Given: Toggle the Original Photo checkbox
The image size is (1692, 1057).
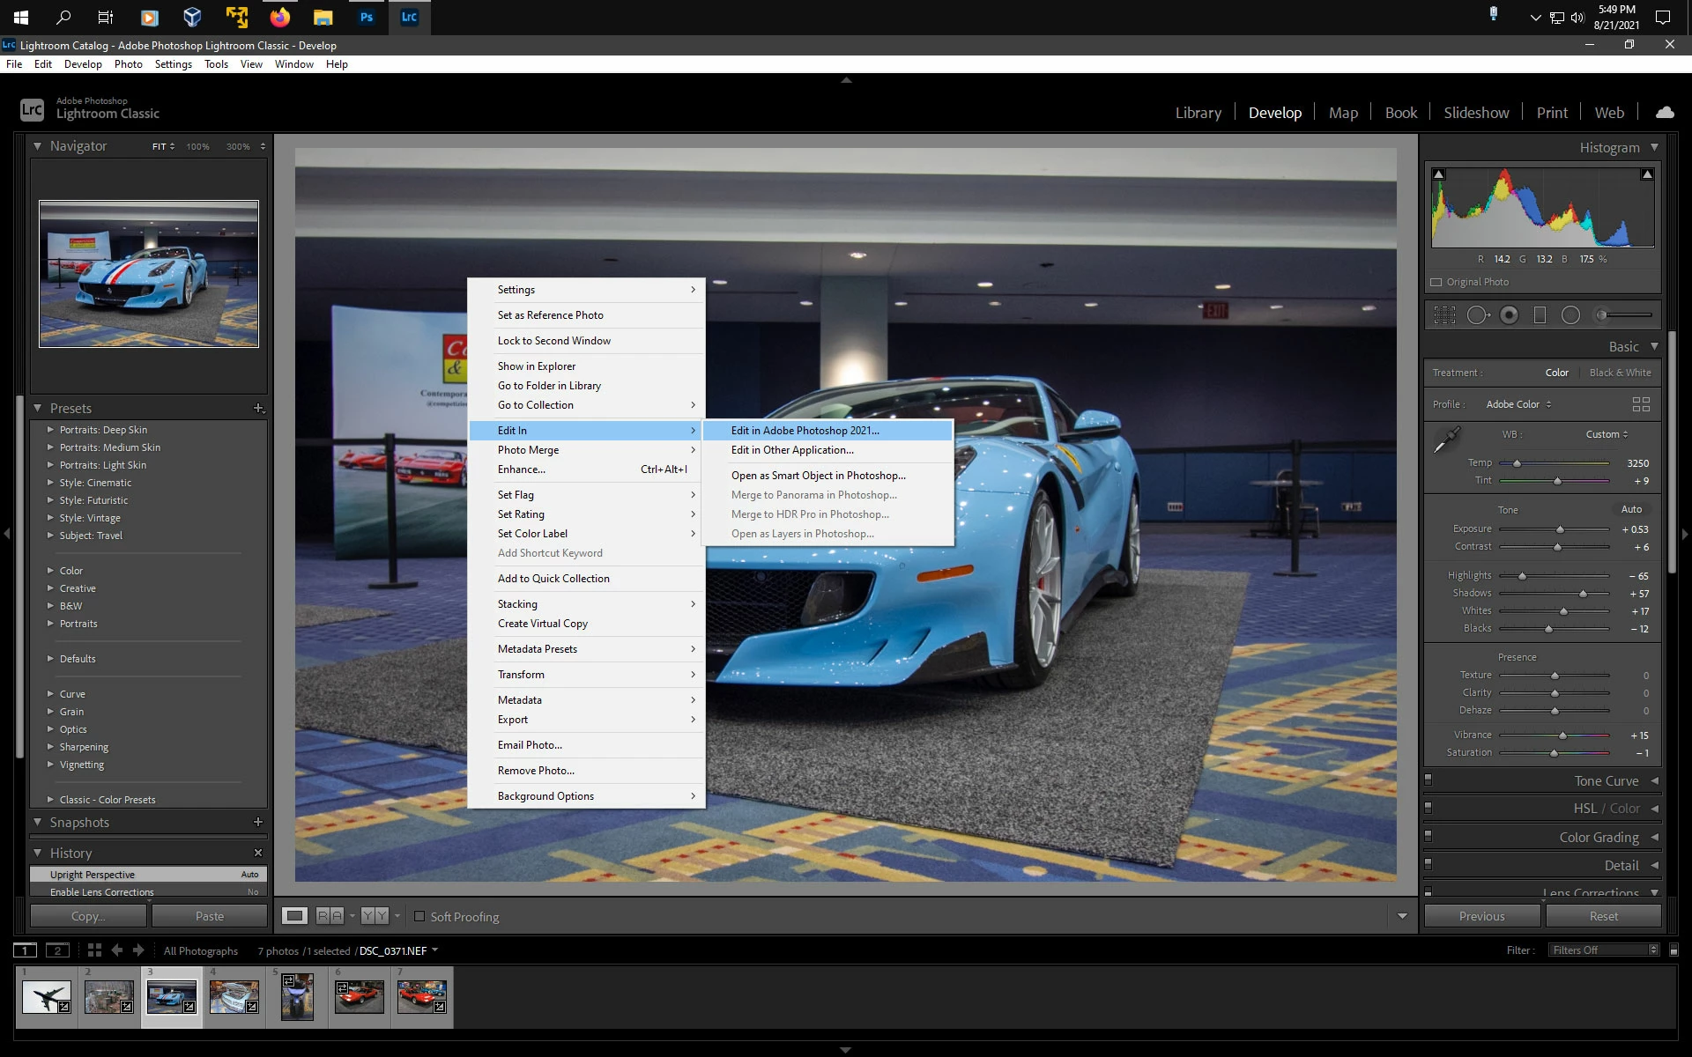Looking at the screenshot, I should [x=1436, y=282].
